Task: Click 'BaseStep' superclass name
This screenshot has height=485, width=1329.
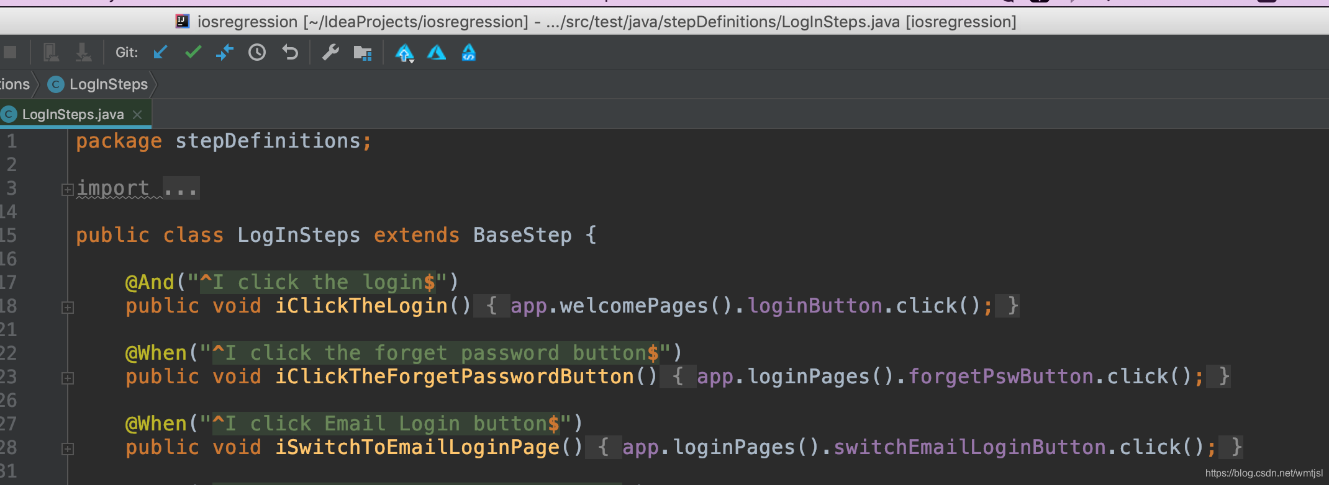Action: pos(522,236)
